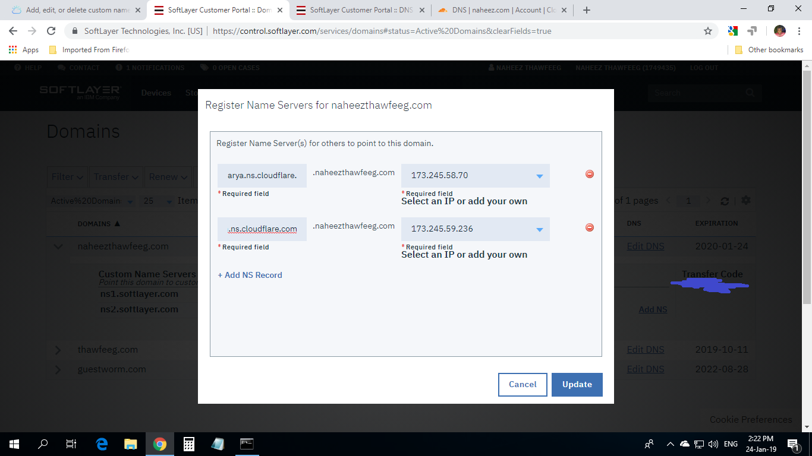The height and width of the screenshot is (456, 812).
Task: Switch to the 'Add, edit, or delete custom name' tab
Action: [77, 10]
